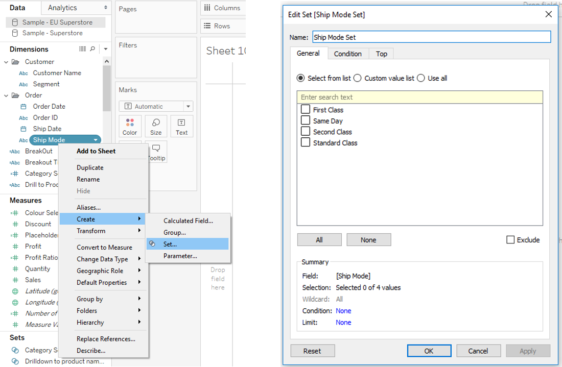The width and height of the screenshot is (562, 367).
Task: Click the None selection button
Action: pyautogui.click(x=369, y=239)
